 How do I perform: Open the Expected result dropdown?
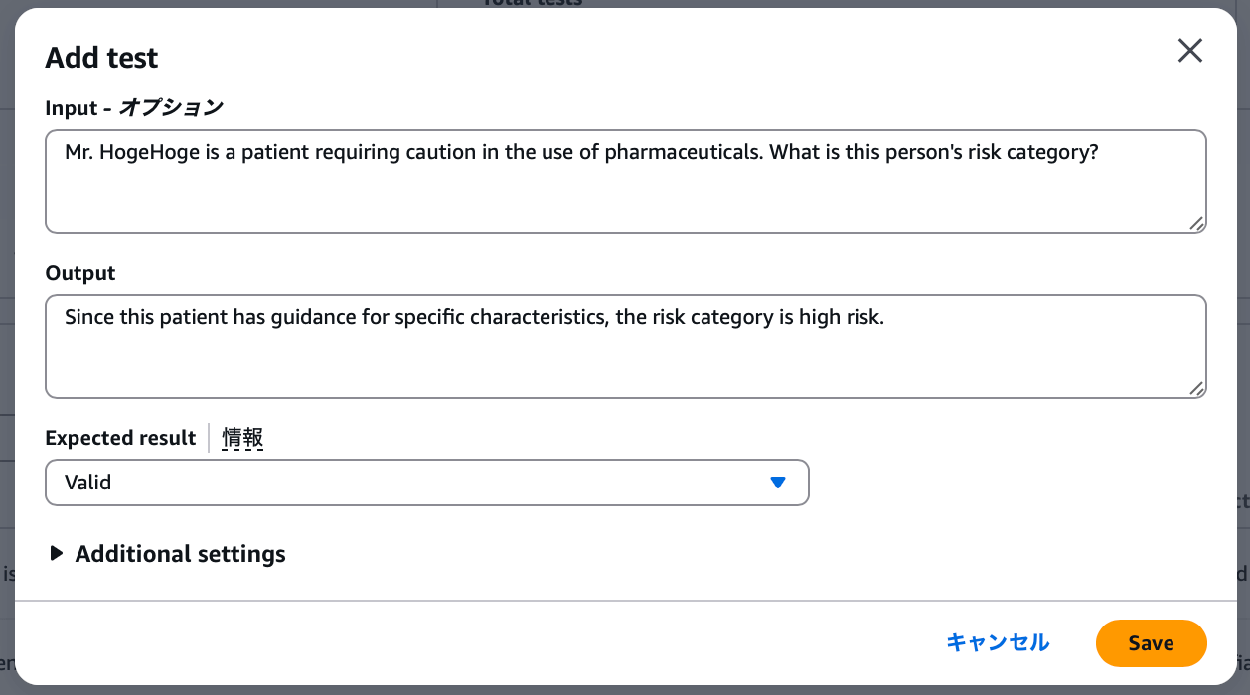pyautogui.click(x=426, y=483)
